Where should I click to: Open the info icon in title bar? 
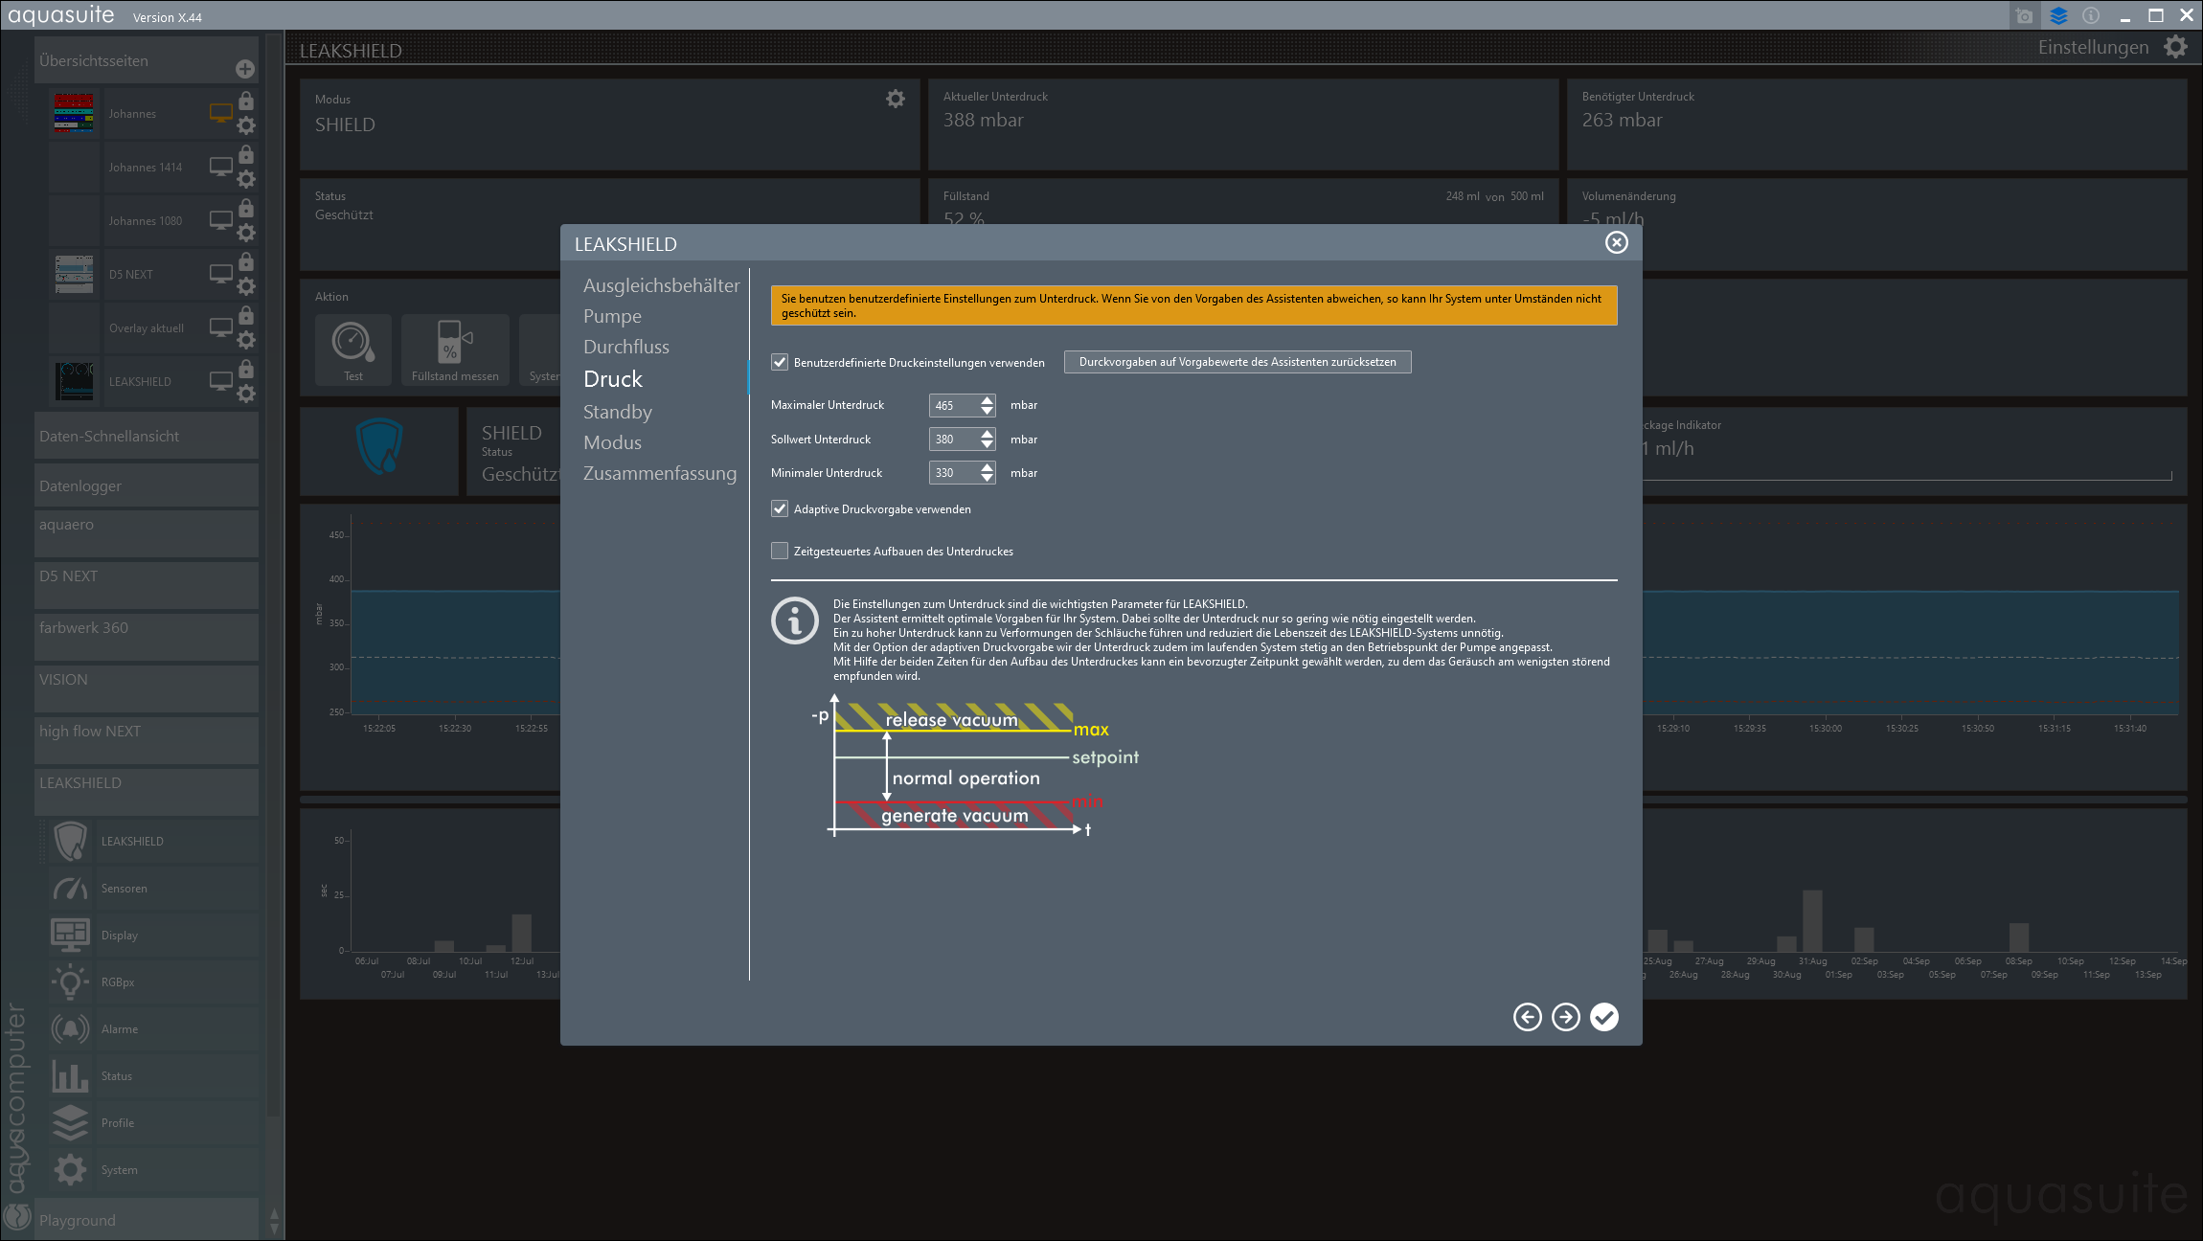(2091, 16)
